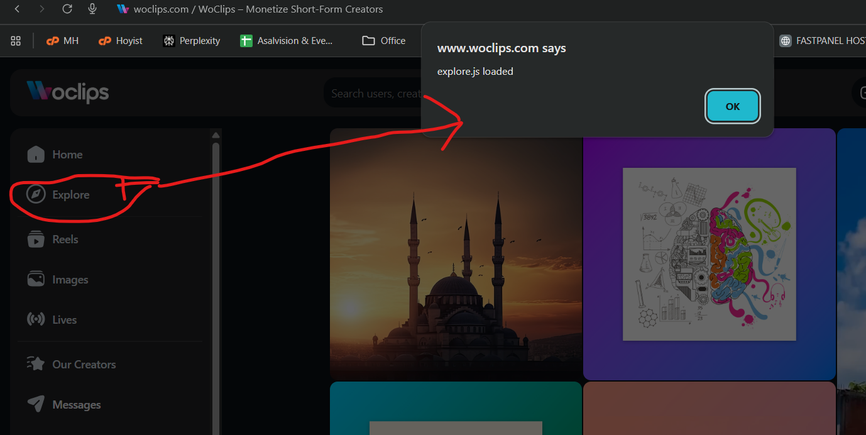Image resolution: width=866 pixels, height=435 pixels.
Task: Click the browser microphone icon
Action: coord(92,9)
